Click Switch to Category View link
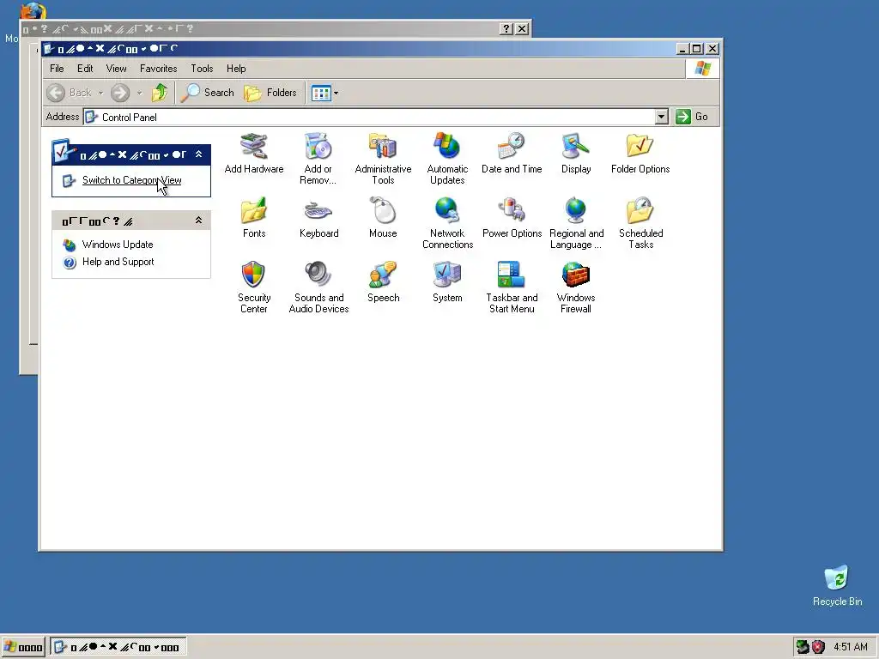The image size is (879, 659). [131, 180]
